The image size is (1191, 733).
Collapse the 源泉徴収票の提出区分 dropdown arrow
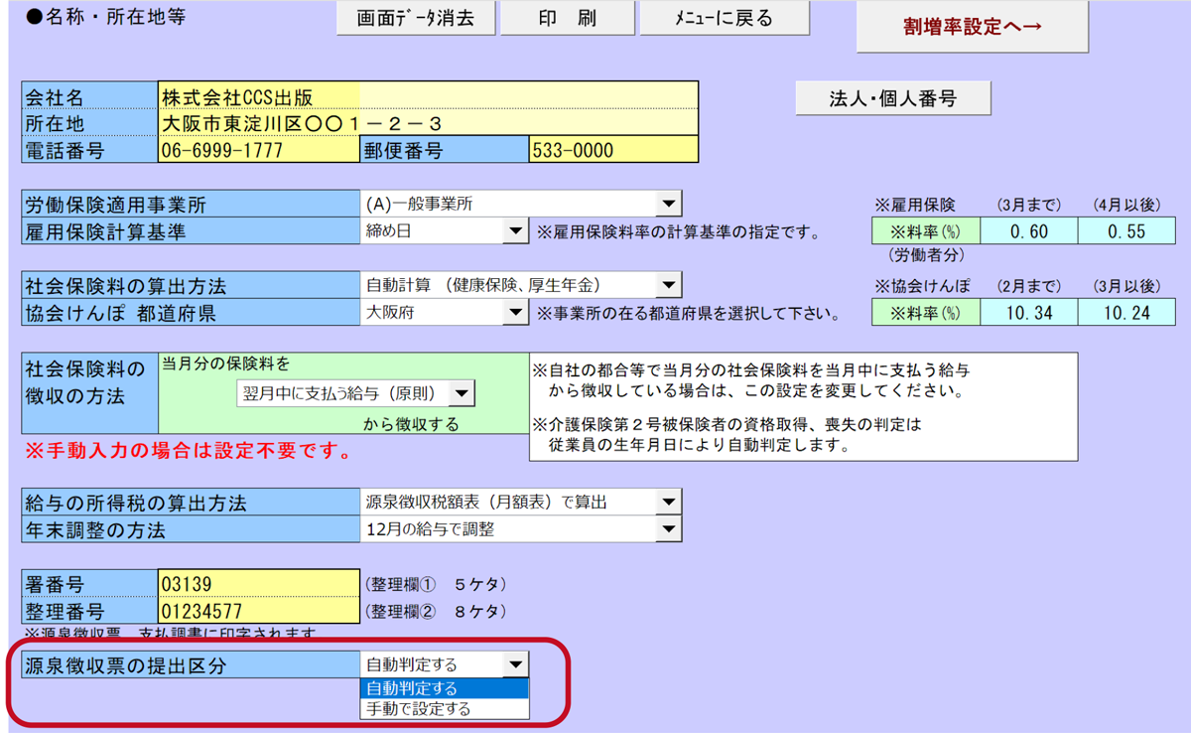click(x=515, y=664)
